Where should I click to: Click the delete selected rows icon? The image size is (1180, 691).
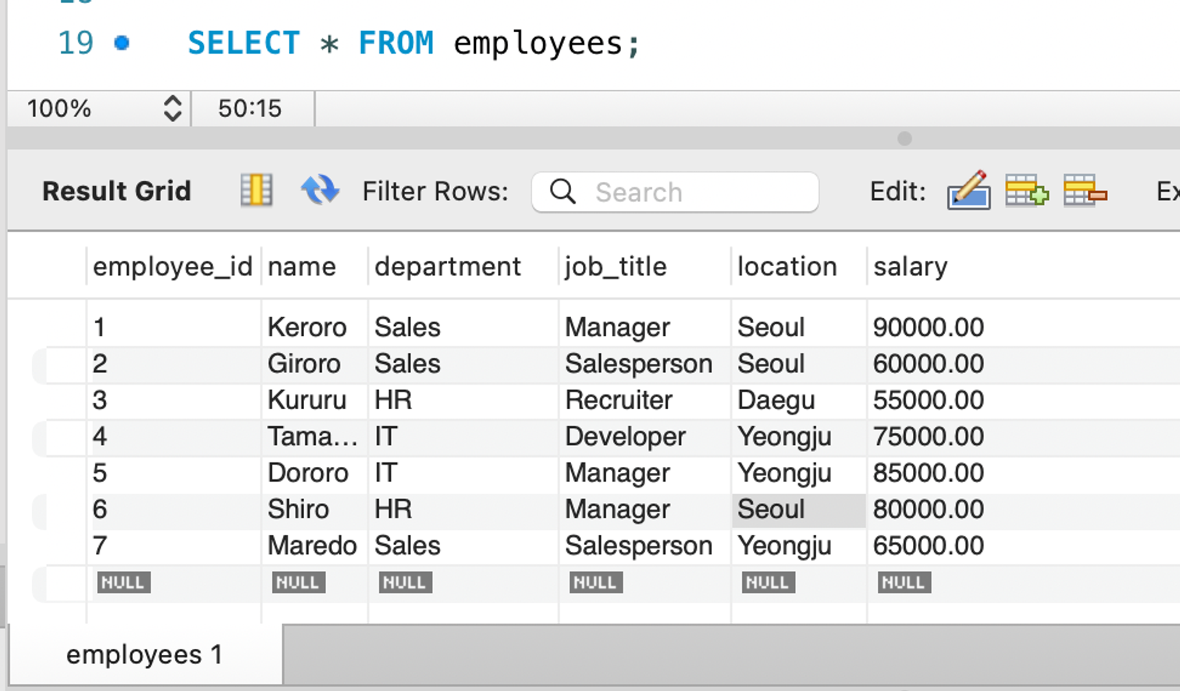1085,190
